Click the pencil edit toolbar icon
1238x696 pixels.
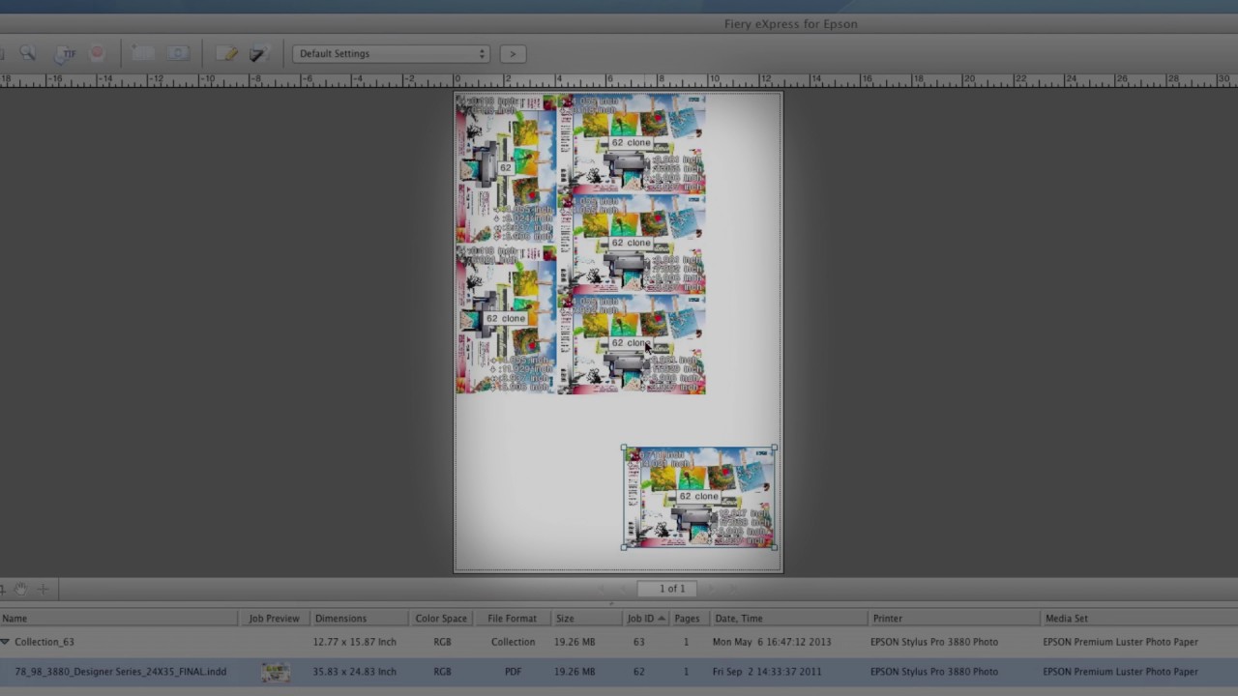[227, 54]
